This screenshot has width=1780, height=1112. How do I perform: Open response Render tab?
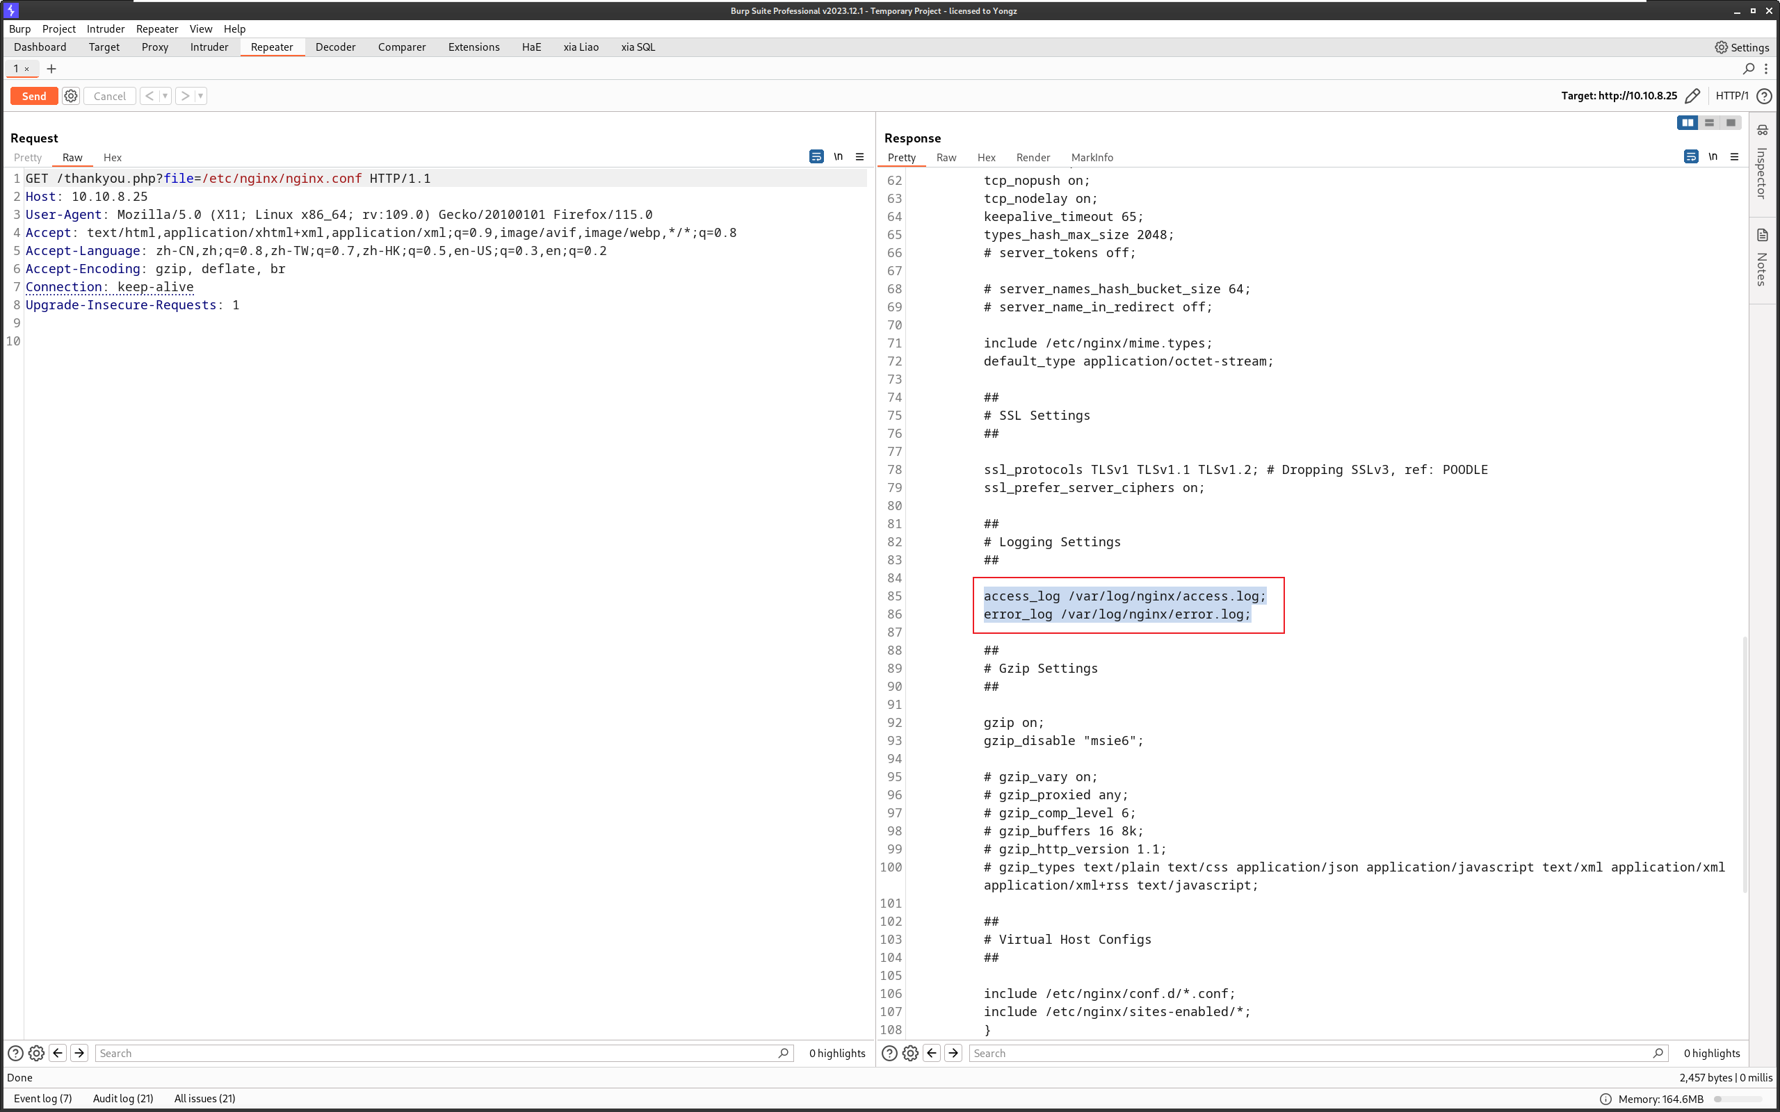(x=1033, y=158)
